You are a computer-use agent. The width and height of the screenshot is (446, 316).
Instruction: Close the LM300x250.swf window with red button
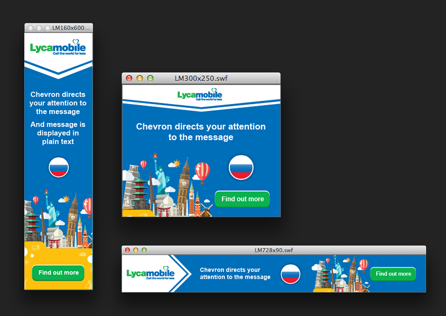pos(129,78)
